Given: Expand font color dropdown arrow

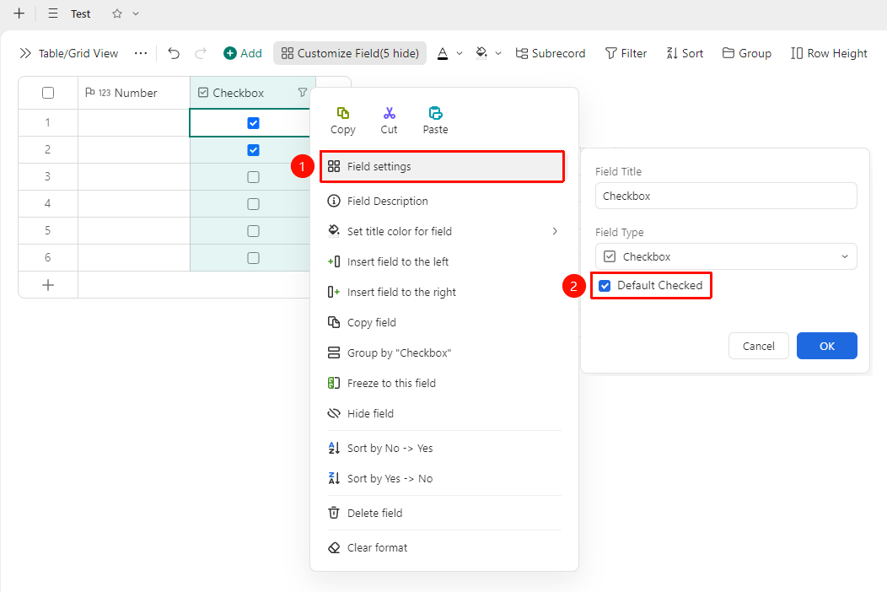Looking at the screenshot, I should click(x=460, y=53).
